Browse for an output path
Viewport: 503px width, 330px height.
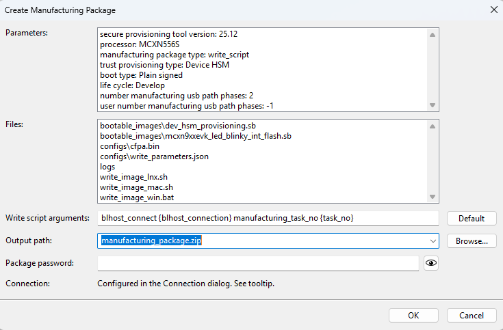[472, 240]
